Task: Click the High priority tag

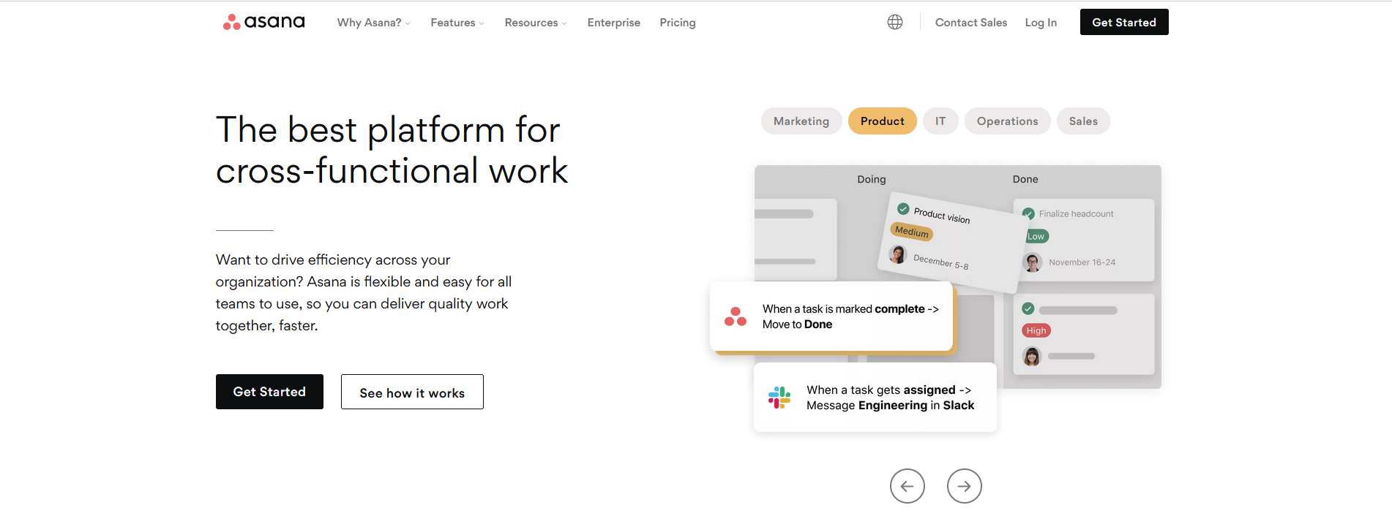Action: point(1036,330)
